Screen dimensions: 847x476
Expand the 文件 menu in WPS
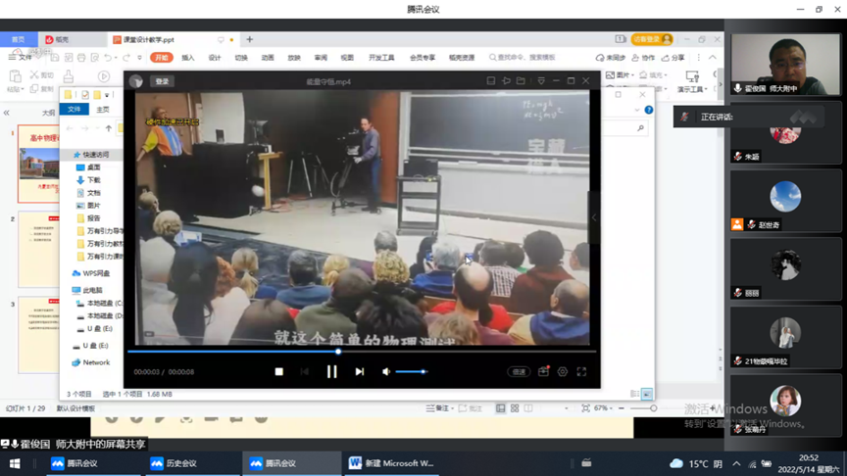24,58
